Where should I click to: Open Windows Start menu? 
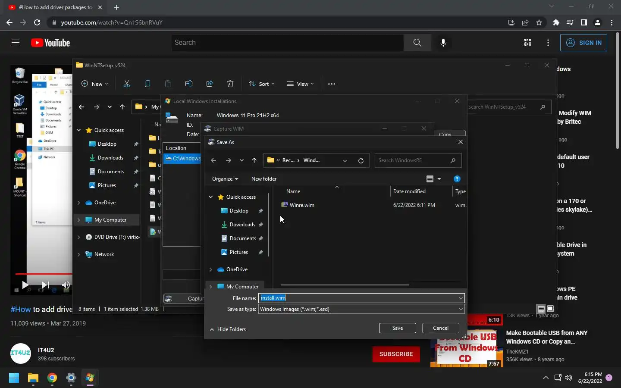tap(14, 378)
